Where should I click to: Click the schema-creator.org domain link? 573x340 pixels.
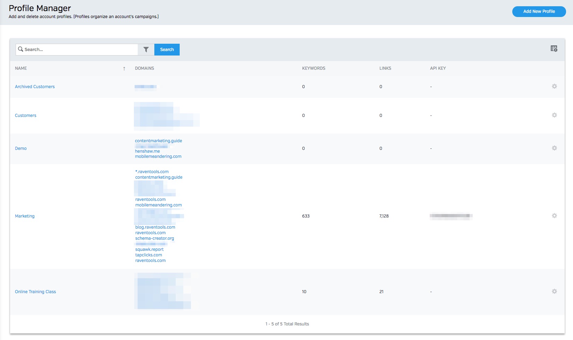click(x=155, y=238)
